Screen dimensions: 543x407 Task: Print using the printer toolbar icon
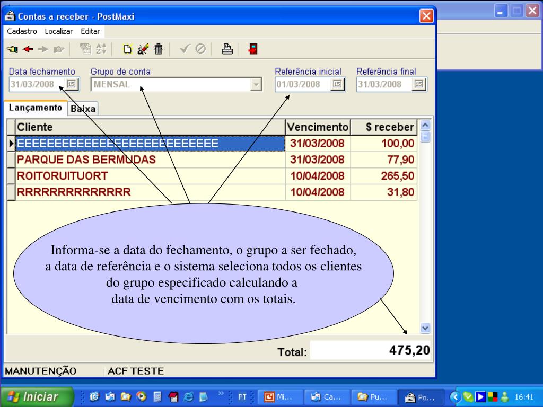[227, 49]
